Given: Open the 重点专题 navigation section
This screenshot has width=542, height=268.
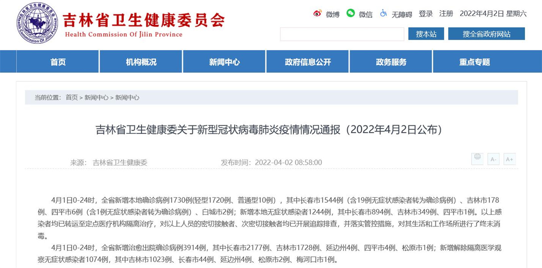Looking at the screenshot, I should point(473,62).
